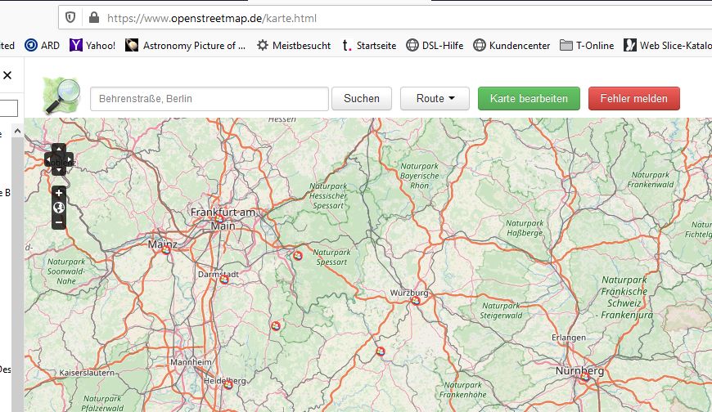Zoom out using the minus button

click(59, 222)
